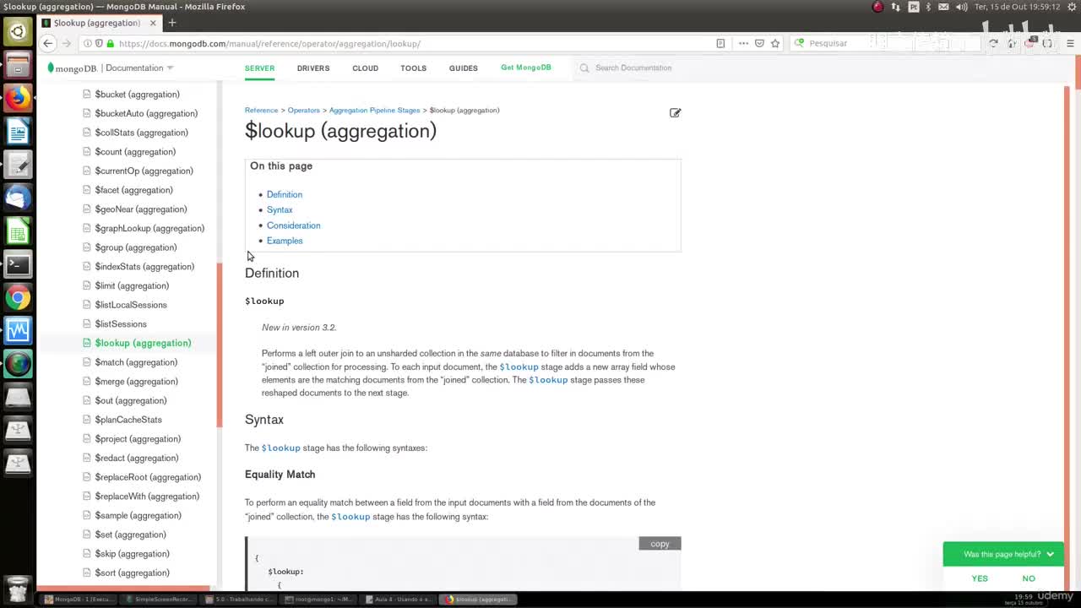Switch to the CLOUD docs tab

coord(365,68)
